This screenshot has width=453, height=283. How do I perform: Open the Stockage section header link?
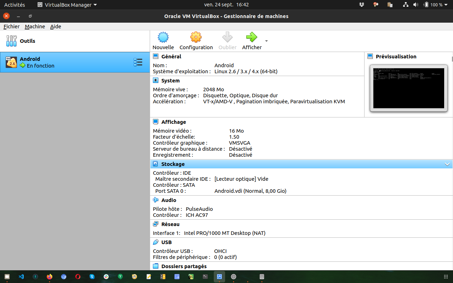173,164
